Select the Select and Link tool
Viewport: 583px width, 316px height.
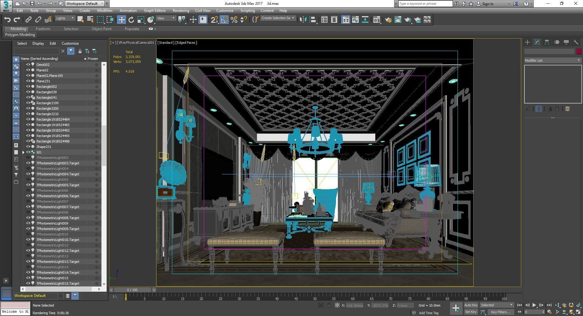(x=28, y=20)
